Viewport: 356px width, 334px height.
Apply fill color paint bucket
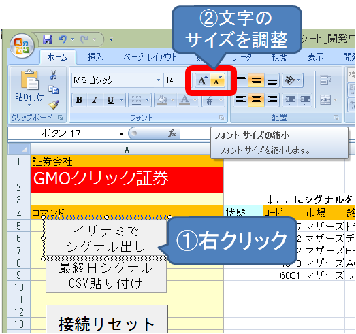tap(162, 100)
